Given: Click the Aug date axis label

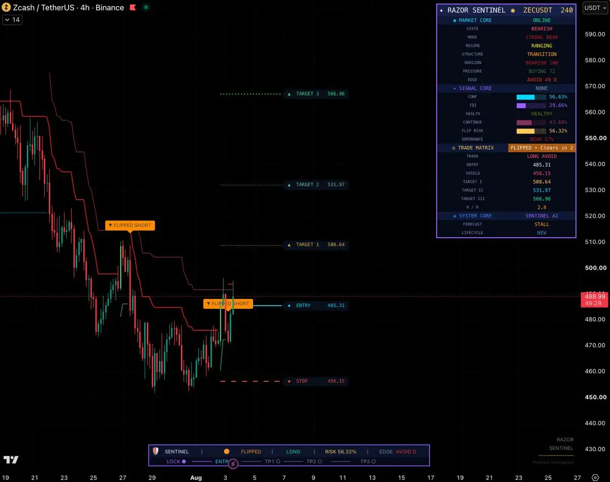Looking at the screenshot, I should point(196,478).
